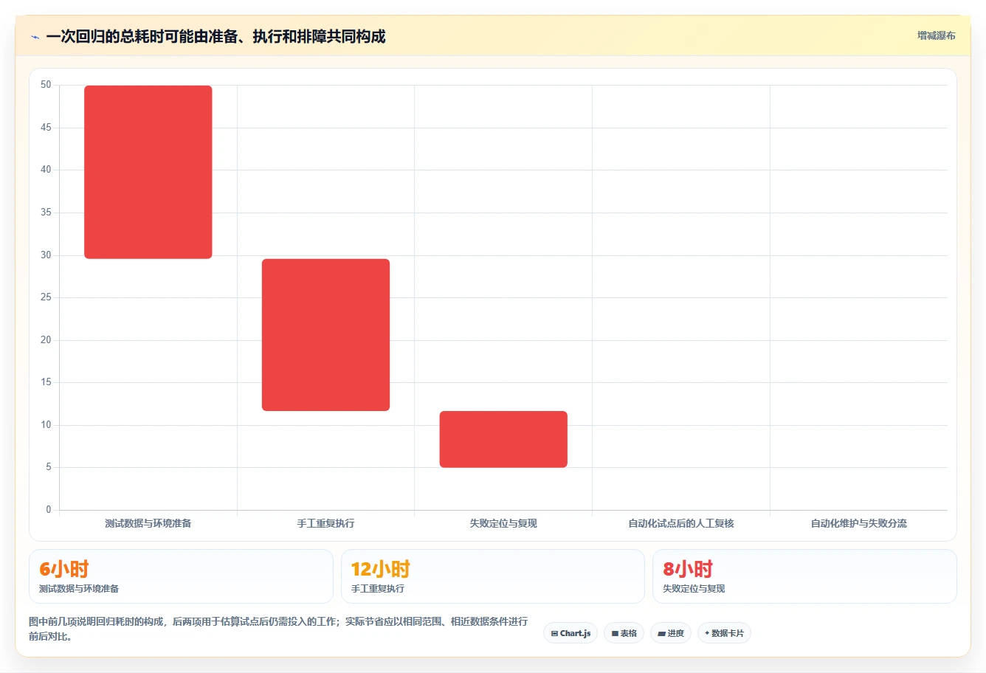Click the 进度 tag chip
Screen dimensions: 986x673
[670, 633]
